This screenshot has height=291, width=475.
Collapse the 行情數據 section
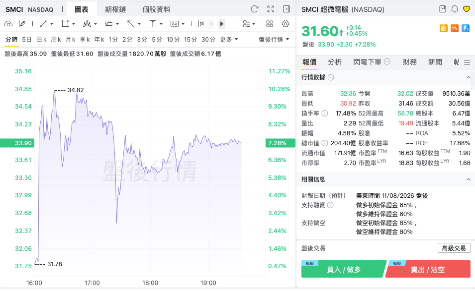pyautogui.click(x=469, y=77)
